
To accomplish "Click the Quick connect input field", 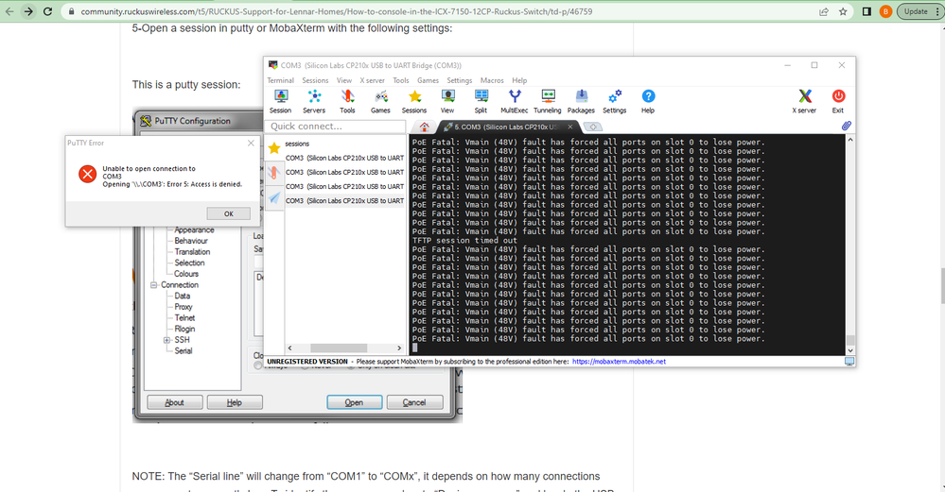I will (x=336, y=127).
